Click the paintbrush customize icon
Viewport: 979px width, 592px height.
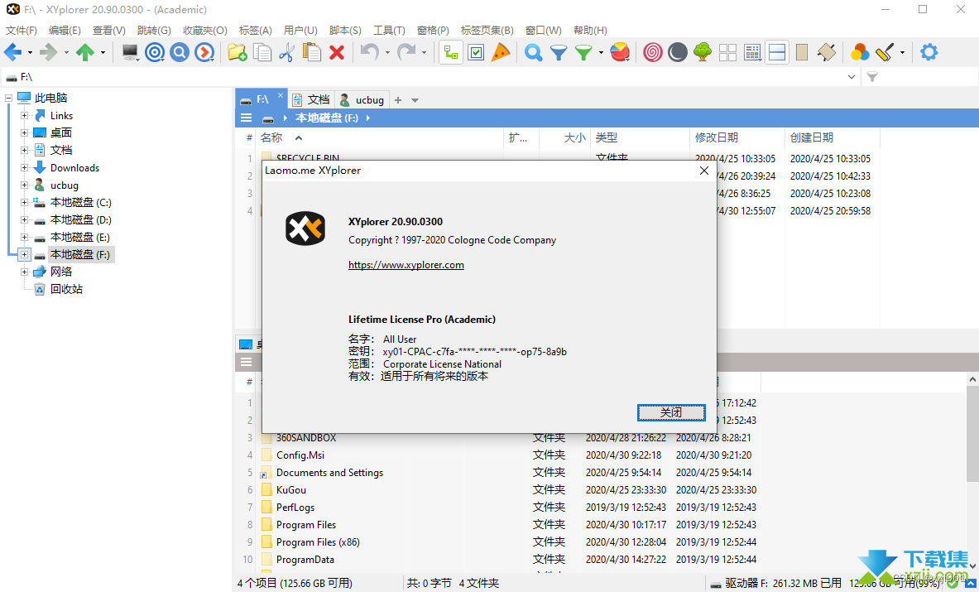tap(885, 52)
